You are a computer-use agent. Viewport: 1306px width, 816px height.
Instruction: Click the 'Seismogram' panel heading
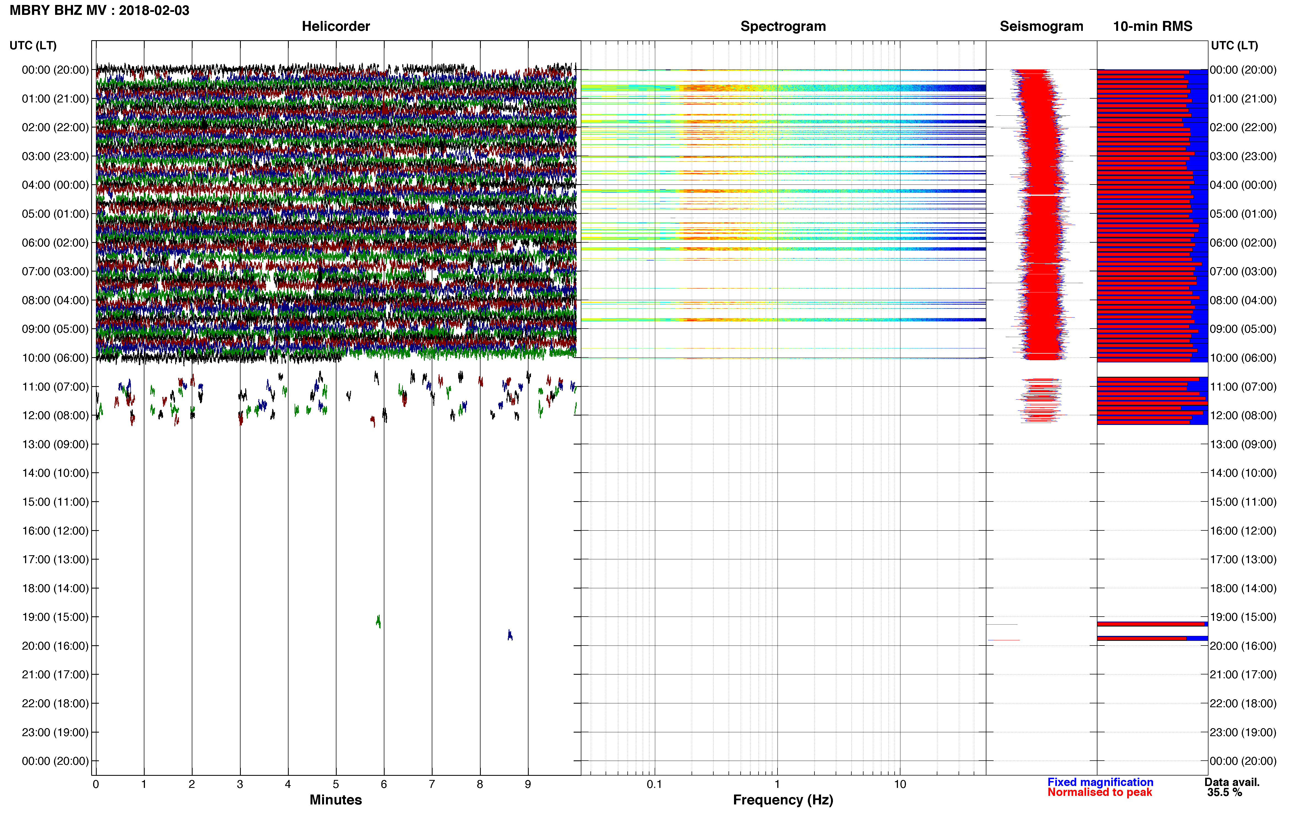click(1041, 26)
